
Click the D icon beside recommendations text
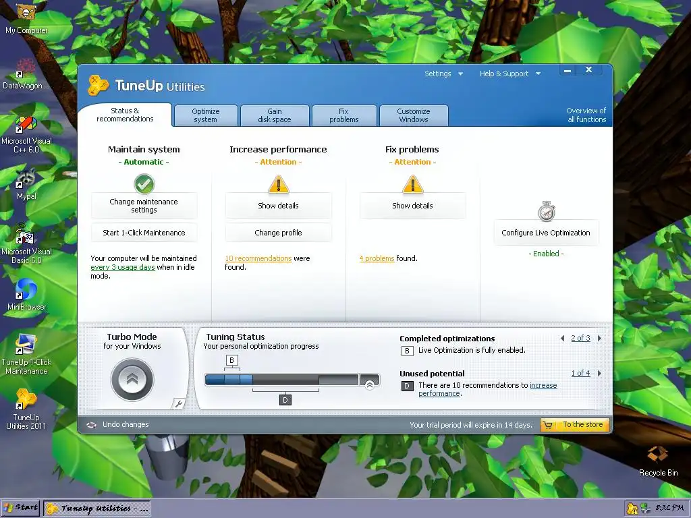pyautogui.click(x=407, y=386)
